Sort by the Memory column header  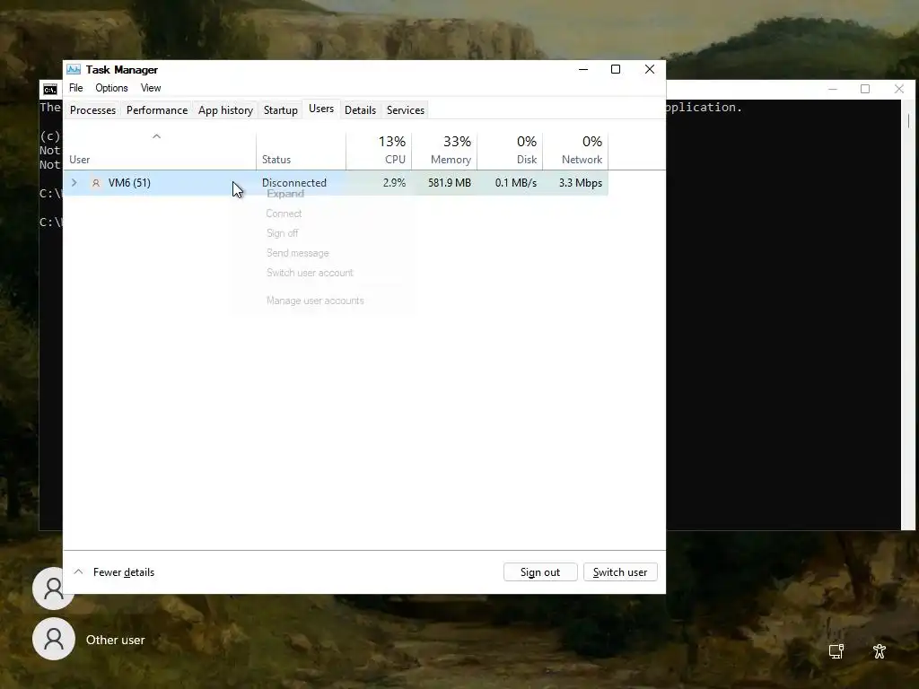(x=445, y=151)
